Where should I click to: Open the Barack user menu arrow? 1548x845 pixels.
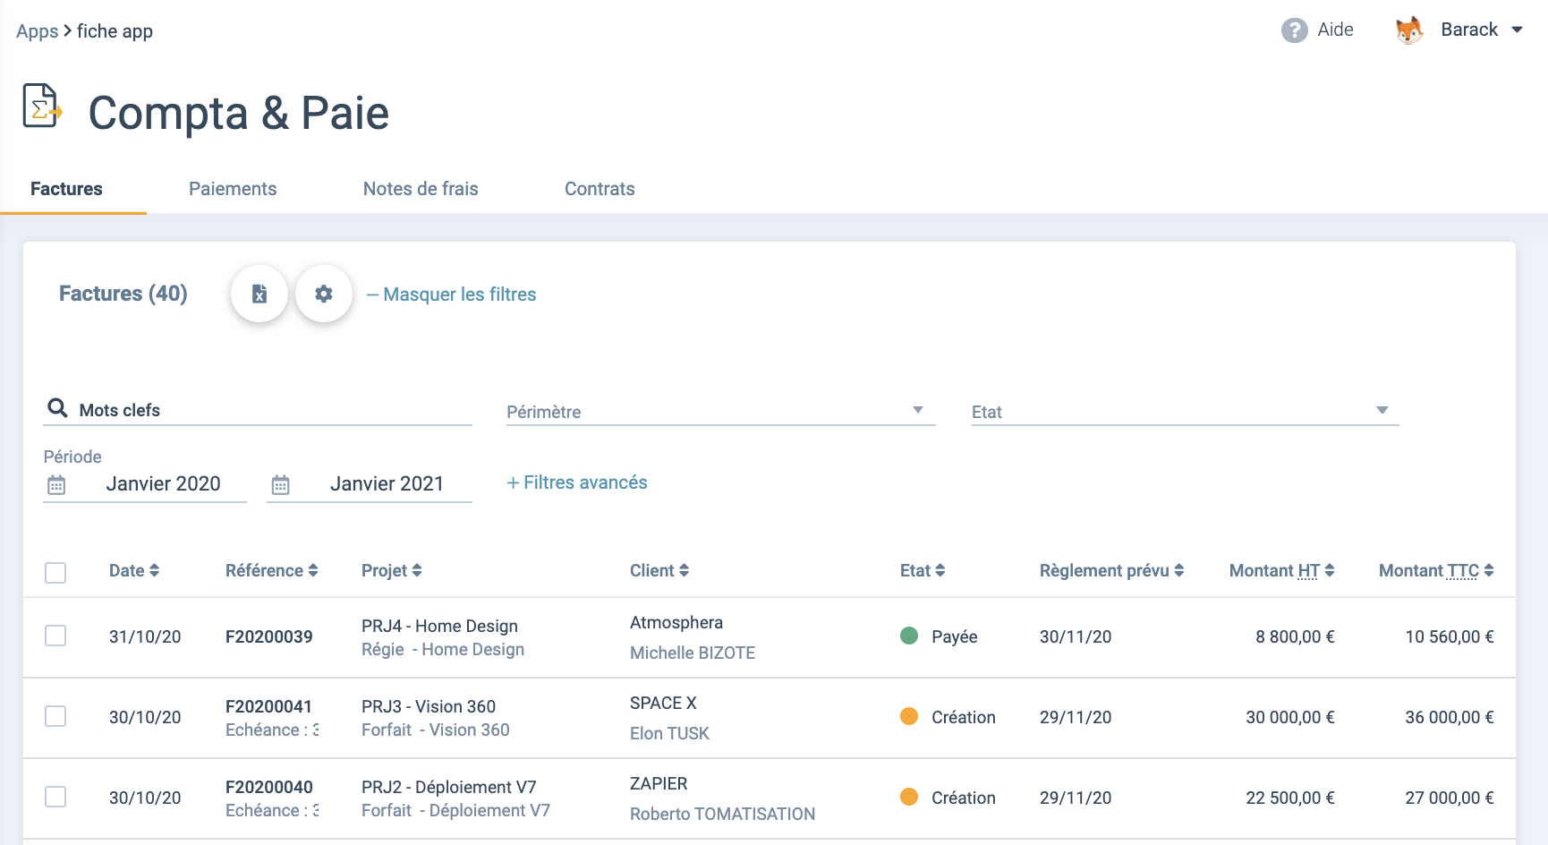tap(1518, 30)
